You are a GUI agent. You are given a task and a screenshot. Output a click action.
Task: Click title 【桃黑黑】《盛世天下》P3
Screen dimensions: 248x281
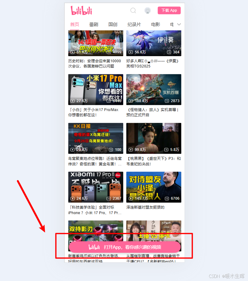click(x=154, y=161)
